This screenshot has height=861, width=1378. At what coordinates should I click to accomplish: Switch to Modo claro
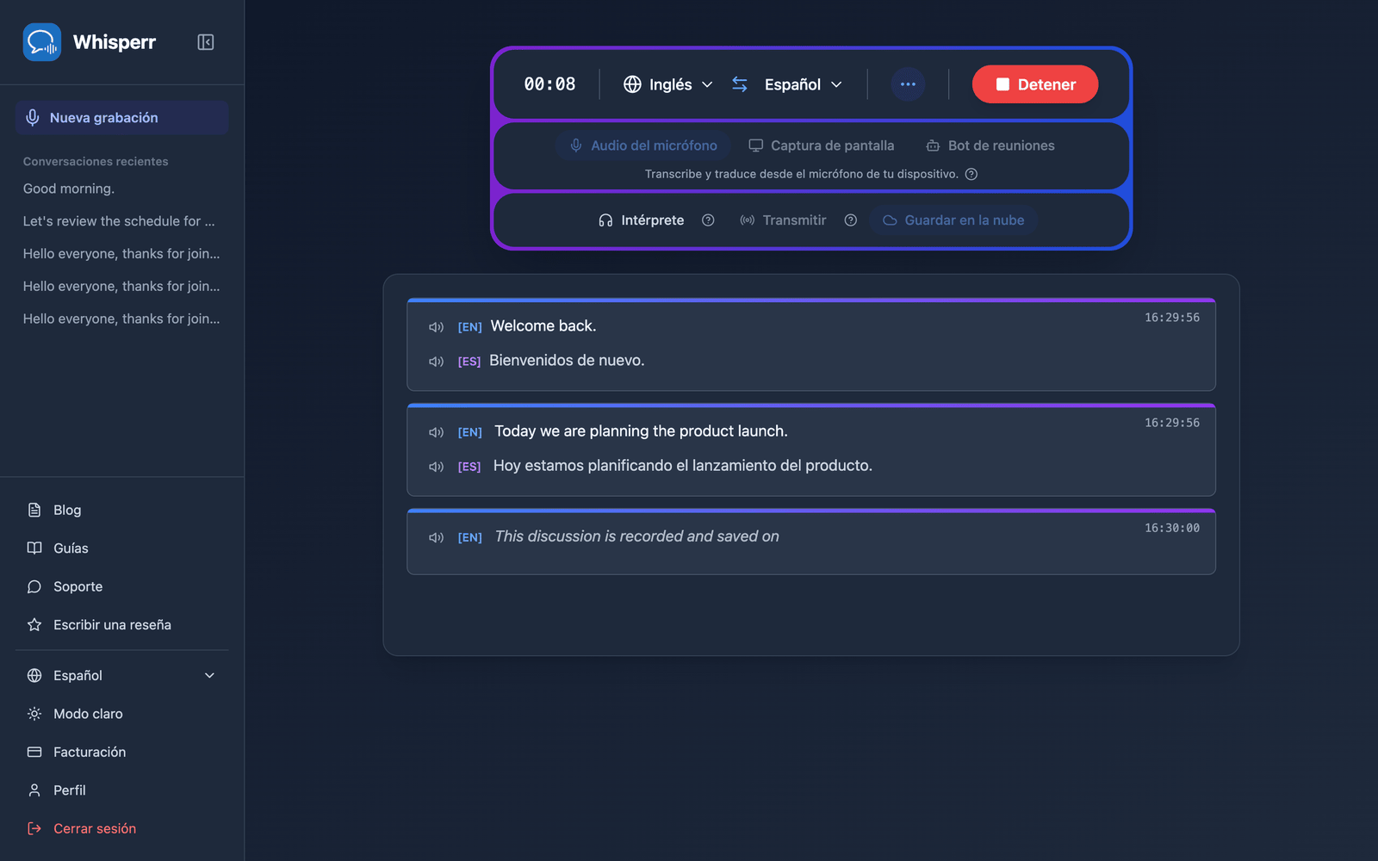pos(88,714)
